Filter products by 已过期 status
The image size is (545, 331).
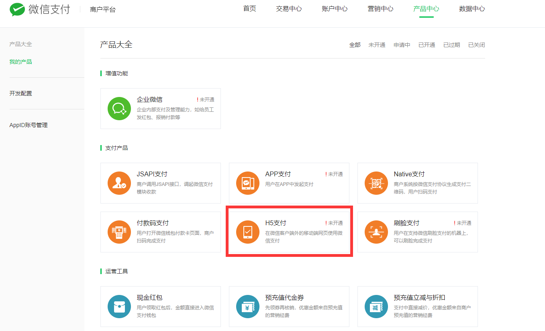point(452,45)
